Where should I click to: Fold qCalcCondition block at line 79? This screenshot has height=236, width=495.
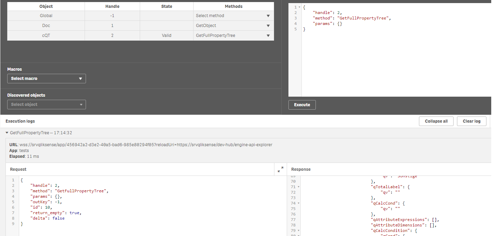[298, 231]
